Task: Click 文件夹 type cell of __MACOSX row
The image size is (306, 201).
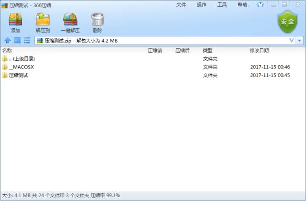Action: (210, 67)
